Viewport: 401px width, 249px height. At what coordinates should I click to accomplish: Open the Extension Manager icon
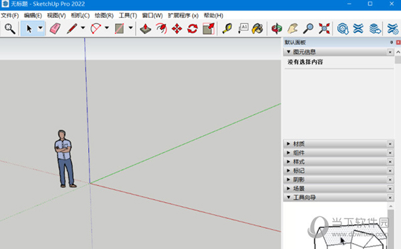[x=392, y=28]
